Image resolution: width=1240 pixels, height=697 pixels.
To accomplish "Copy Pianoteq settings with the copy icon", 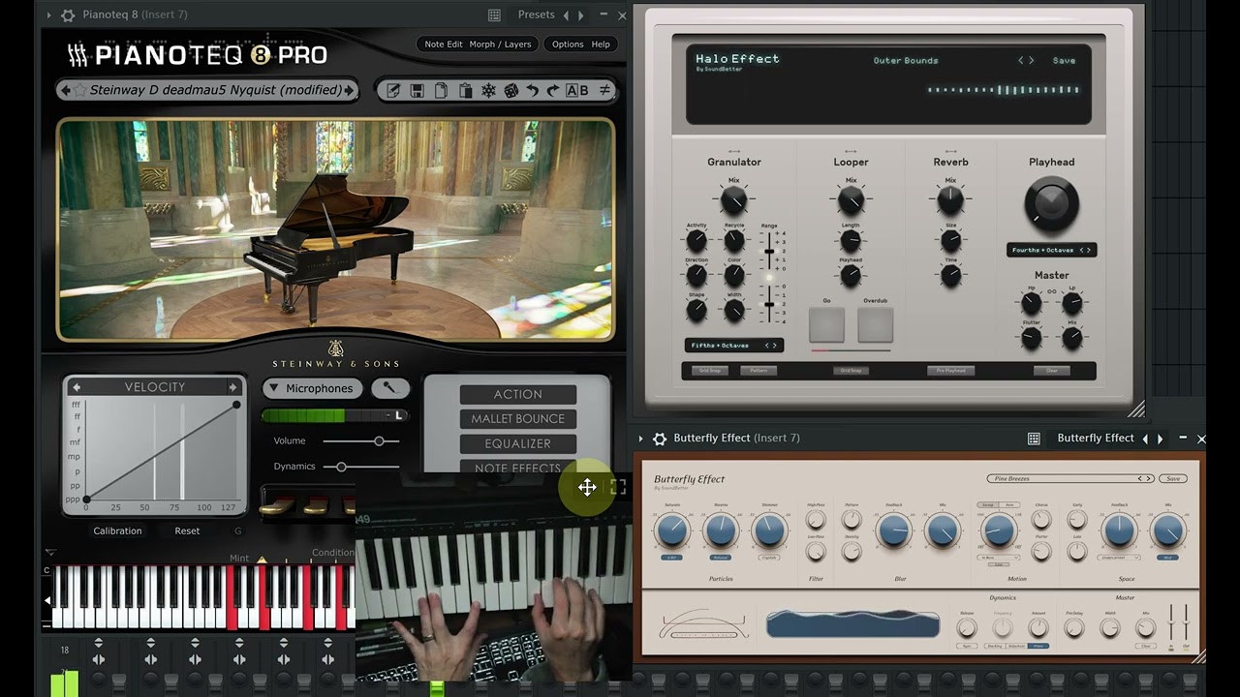I will (441, 90).
